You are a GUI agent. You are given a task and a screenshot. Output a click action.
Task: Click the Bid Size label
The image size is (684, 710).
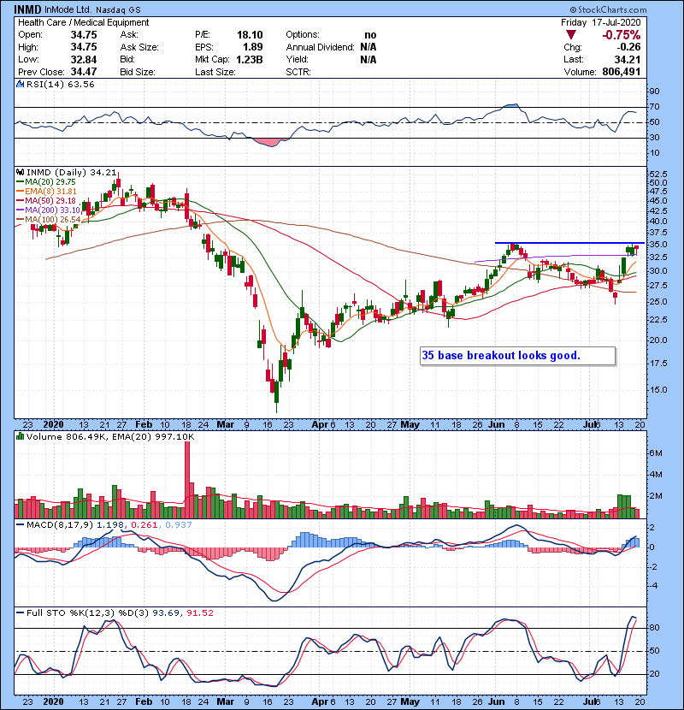[x=138, y=72]
